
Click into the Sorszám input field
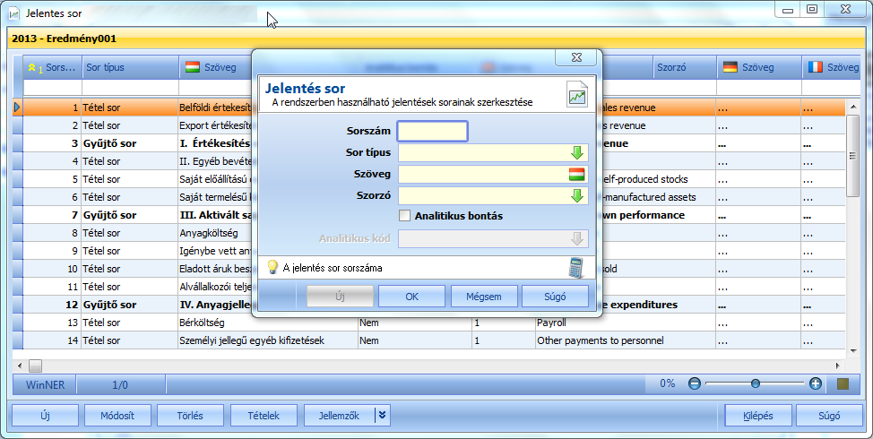433,132
